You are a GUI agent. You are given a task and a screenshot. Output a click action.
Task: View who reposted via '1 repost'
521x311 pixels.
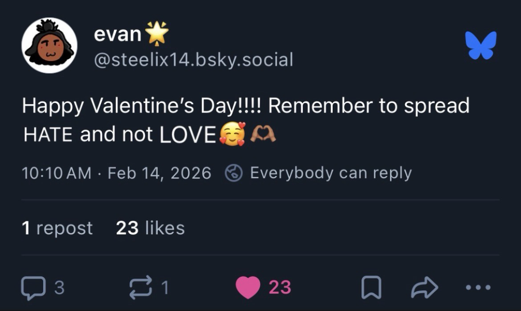coord(57,228)
